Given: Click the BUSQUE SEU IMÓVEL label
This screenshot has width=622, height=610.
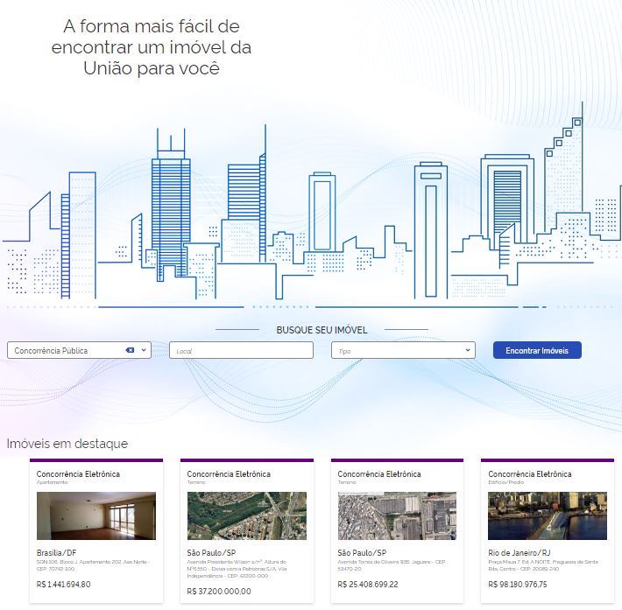Looking at the screenshot, I should pyautogui.click(x=322, y=330).
